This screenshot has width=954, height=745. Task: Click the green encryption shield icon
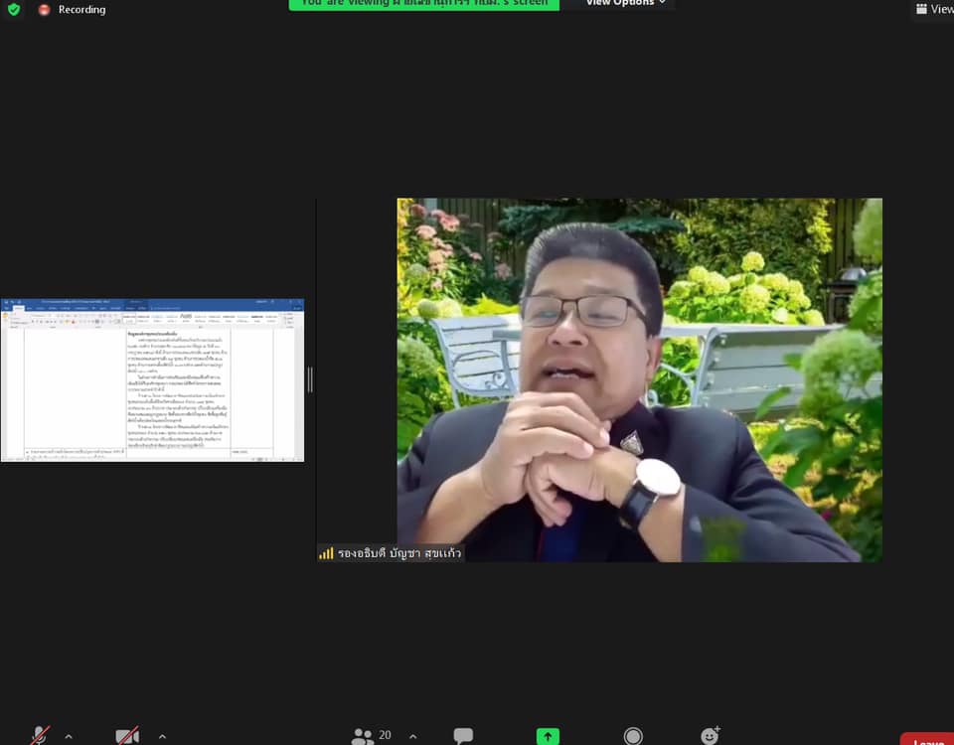(13, 9)
